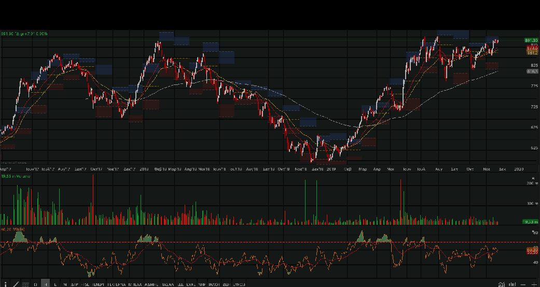Select the ΕΕΕ symbol tab
The width and height of the screenshot is (540, 287).
pos(180,284)
